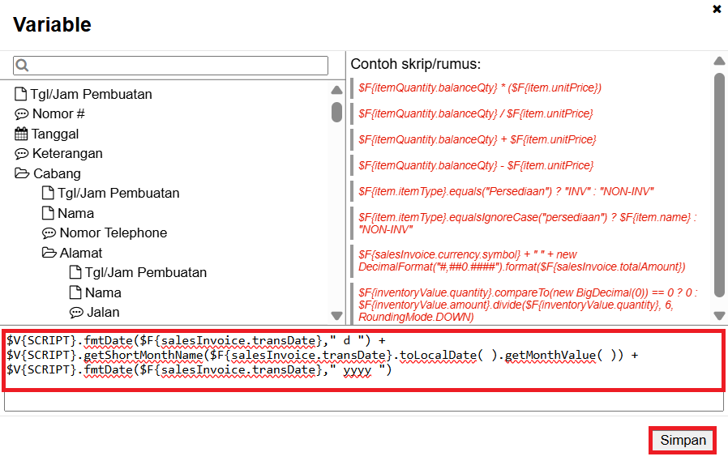Collapse the Cabang folder
This screenshot has width=728, height=465.
(21, 173)
